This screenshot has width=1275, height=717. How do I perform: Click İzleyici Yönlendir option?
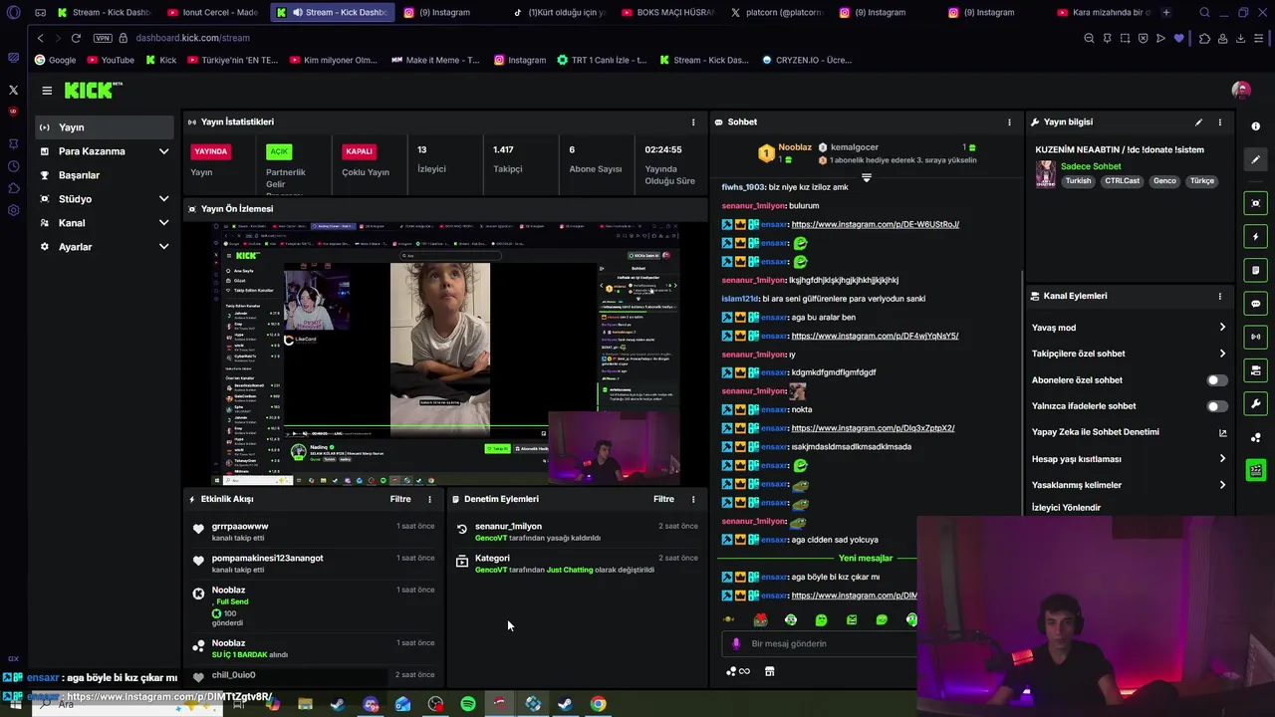click(x=1066, y=508)
